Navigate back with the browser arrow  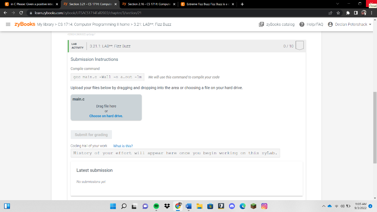(6, 12)
